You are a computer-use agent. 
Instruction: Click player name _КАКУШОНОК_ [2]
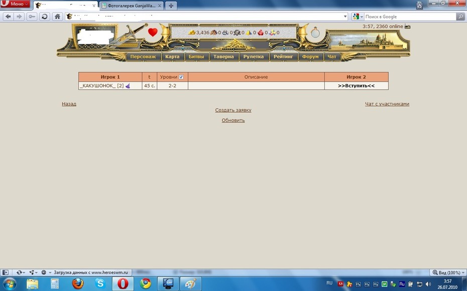click(102, 86)
